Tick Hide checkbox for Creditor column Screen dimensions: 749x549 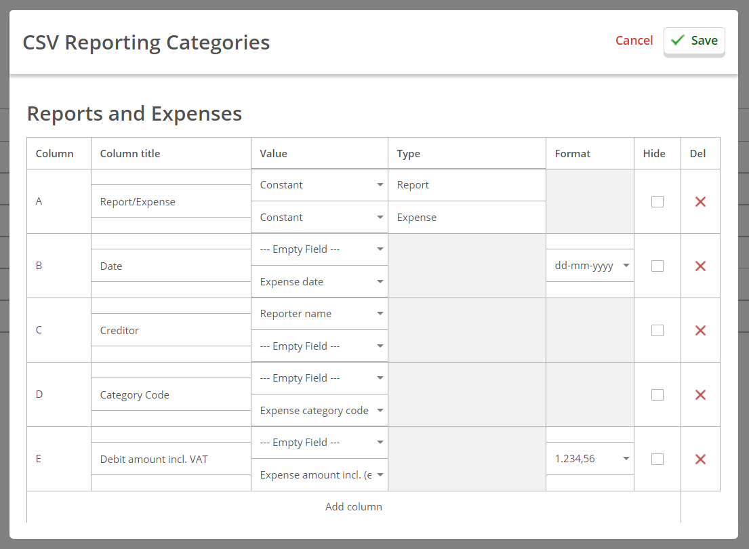657,331
